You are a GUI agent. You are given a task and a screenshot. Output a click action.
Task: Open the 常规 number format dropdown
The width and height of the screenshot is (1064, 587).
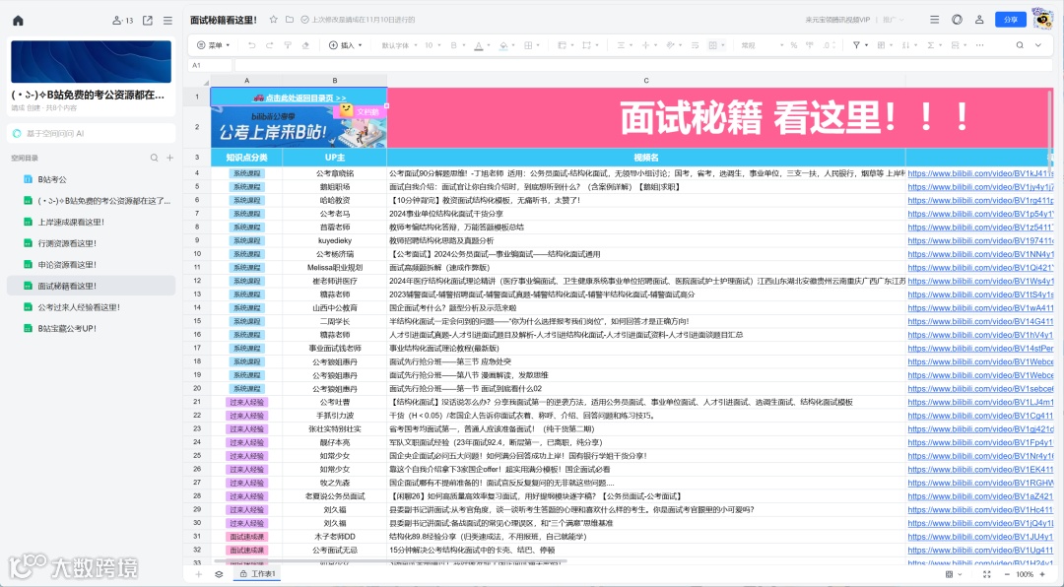[762, 45]
